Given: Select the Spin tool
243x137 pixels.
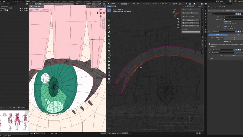Looking at the screenshot, I should (109, 65).
